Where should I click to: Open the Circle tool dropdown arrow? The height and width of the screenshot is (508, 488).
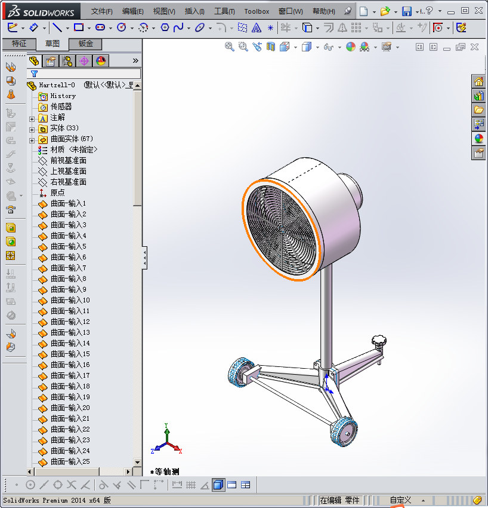point(132,28)
